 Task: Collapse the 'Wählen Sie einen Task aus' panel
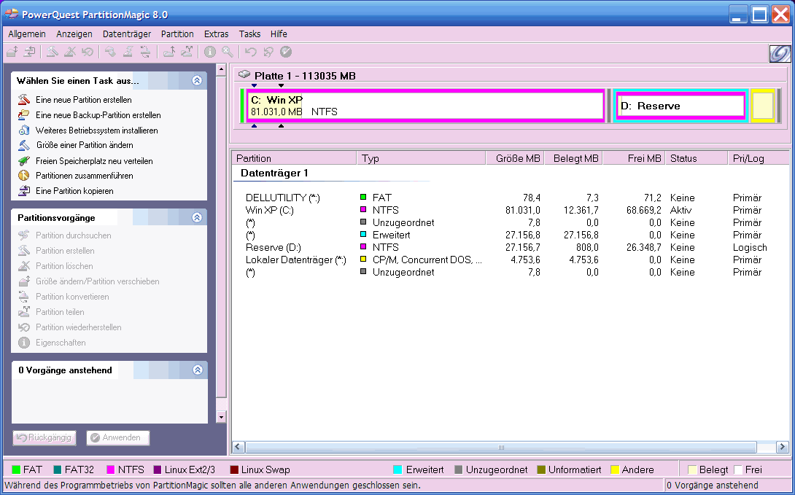(197, 80)
